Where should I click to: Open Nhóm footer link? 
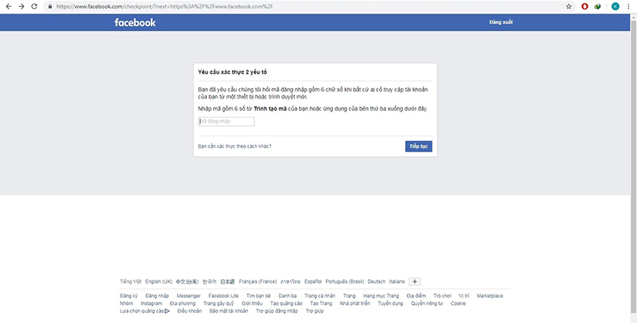pyautogui.click(x=127, y=303)
